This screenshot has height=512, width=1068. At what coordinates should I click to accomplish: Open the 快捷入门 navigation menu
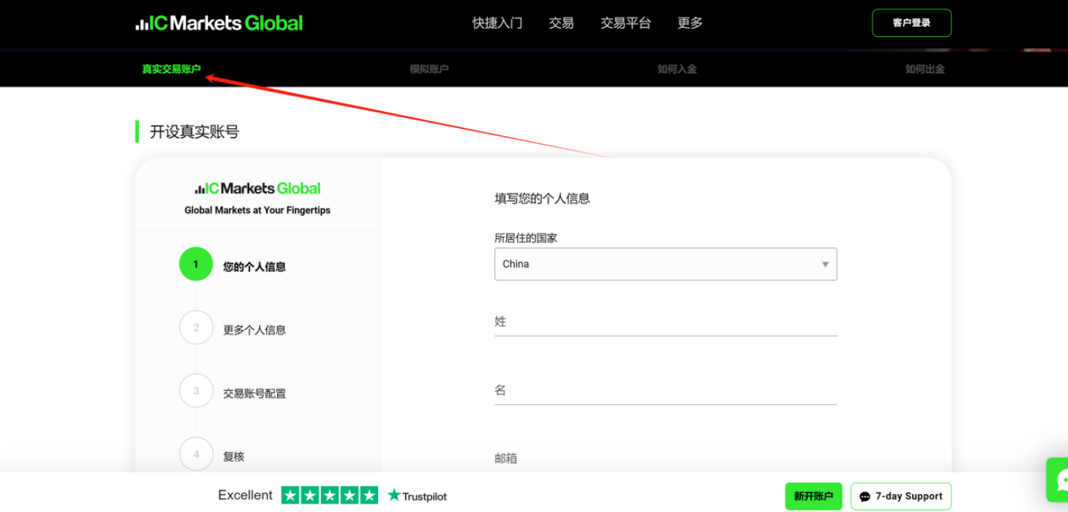[x=497, y=23]
